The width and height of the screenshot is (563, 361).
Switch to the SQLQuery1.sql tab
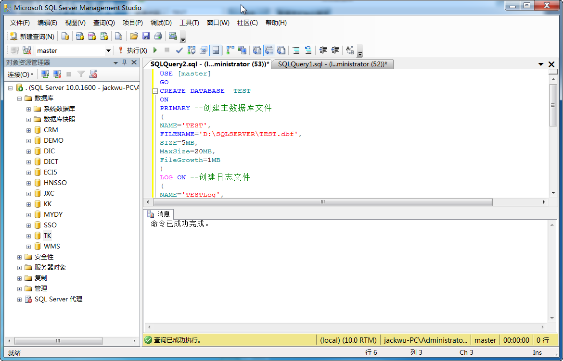click(x=333, y=64)
